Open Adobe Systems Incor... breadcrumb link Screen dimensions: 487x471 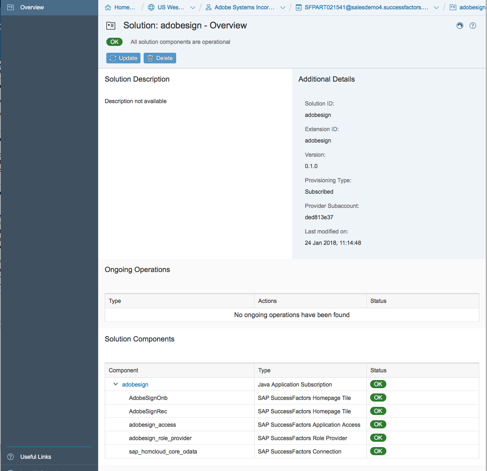pos(244,7)
